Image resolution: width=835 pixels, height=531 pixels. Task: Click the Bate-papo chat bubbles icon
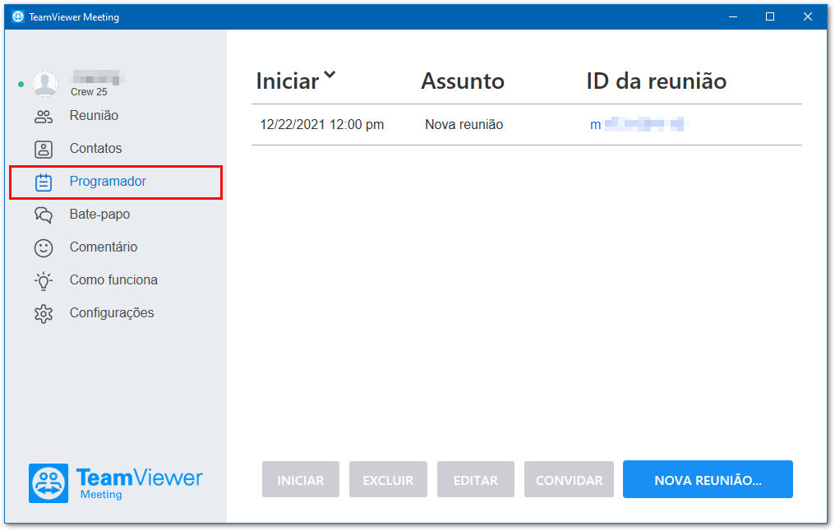pyautogui.click(x=43, y=215)
